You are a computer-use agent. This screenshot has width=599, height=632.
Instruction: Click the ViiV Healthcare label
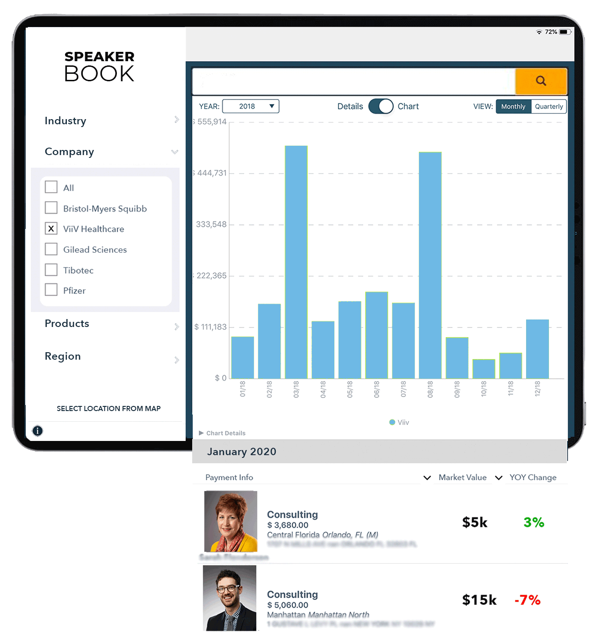pyautogui.click(x=94, y=229)
